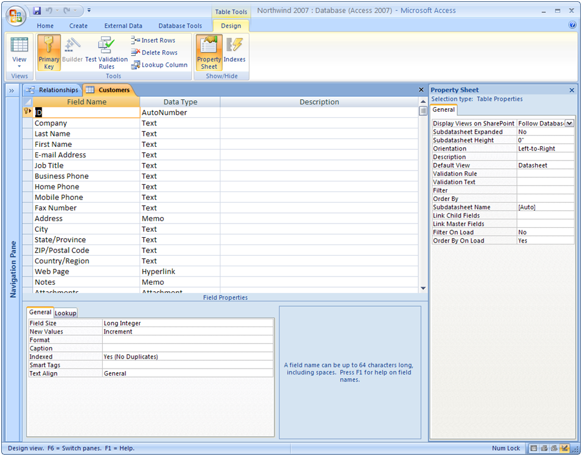The height and width of the screenshot is (456, 582).
Task: Click Design View icon in status bar
Action: pyautogui.click(x=565, y=448)
